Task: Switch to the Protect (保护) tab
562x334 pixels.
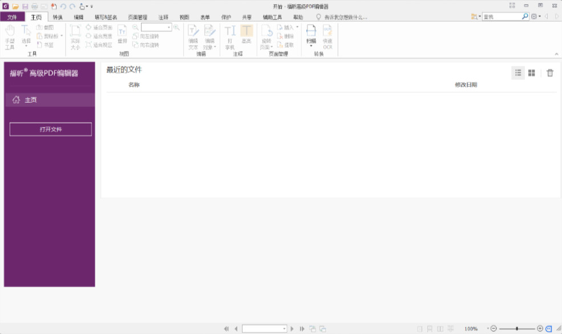Action: click(226, 17)
